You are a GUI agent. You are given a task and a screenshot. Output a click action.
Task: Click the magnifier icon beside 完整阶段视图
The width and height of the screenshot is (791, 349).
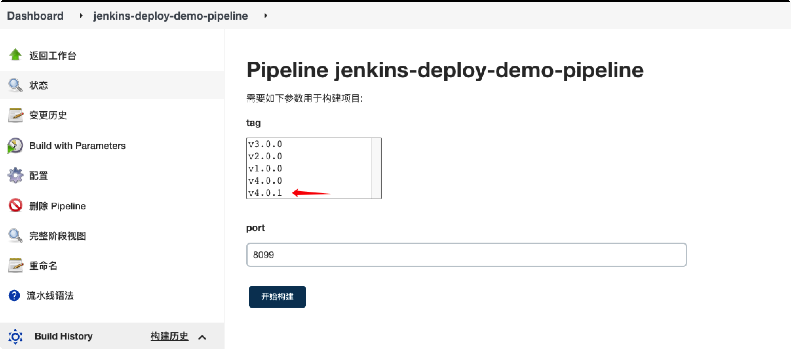click(x=15, y=236)
